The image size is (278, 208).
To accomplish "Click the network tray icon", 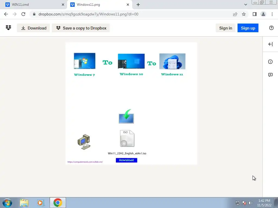I will click(237, 203).
